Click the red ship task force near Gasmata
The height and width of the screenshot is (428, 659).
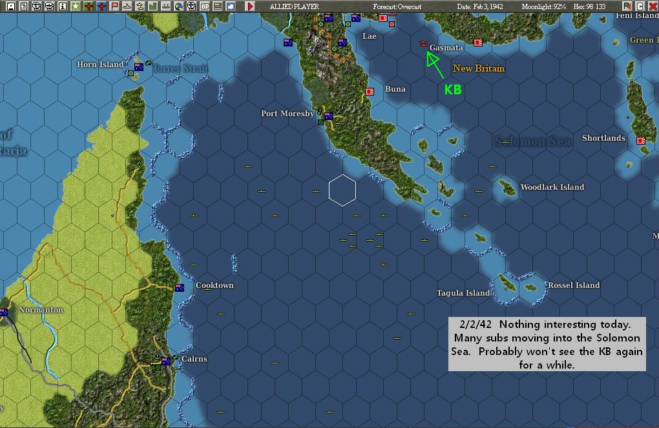423,43
